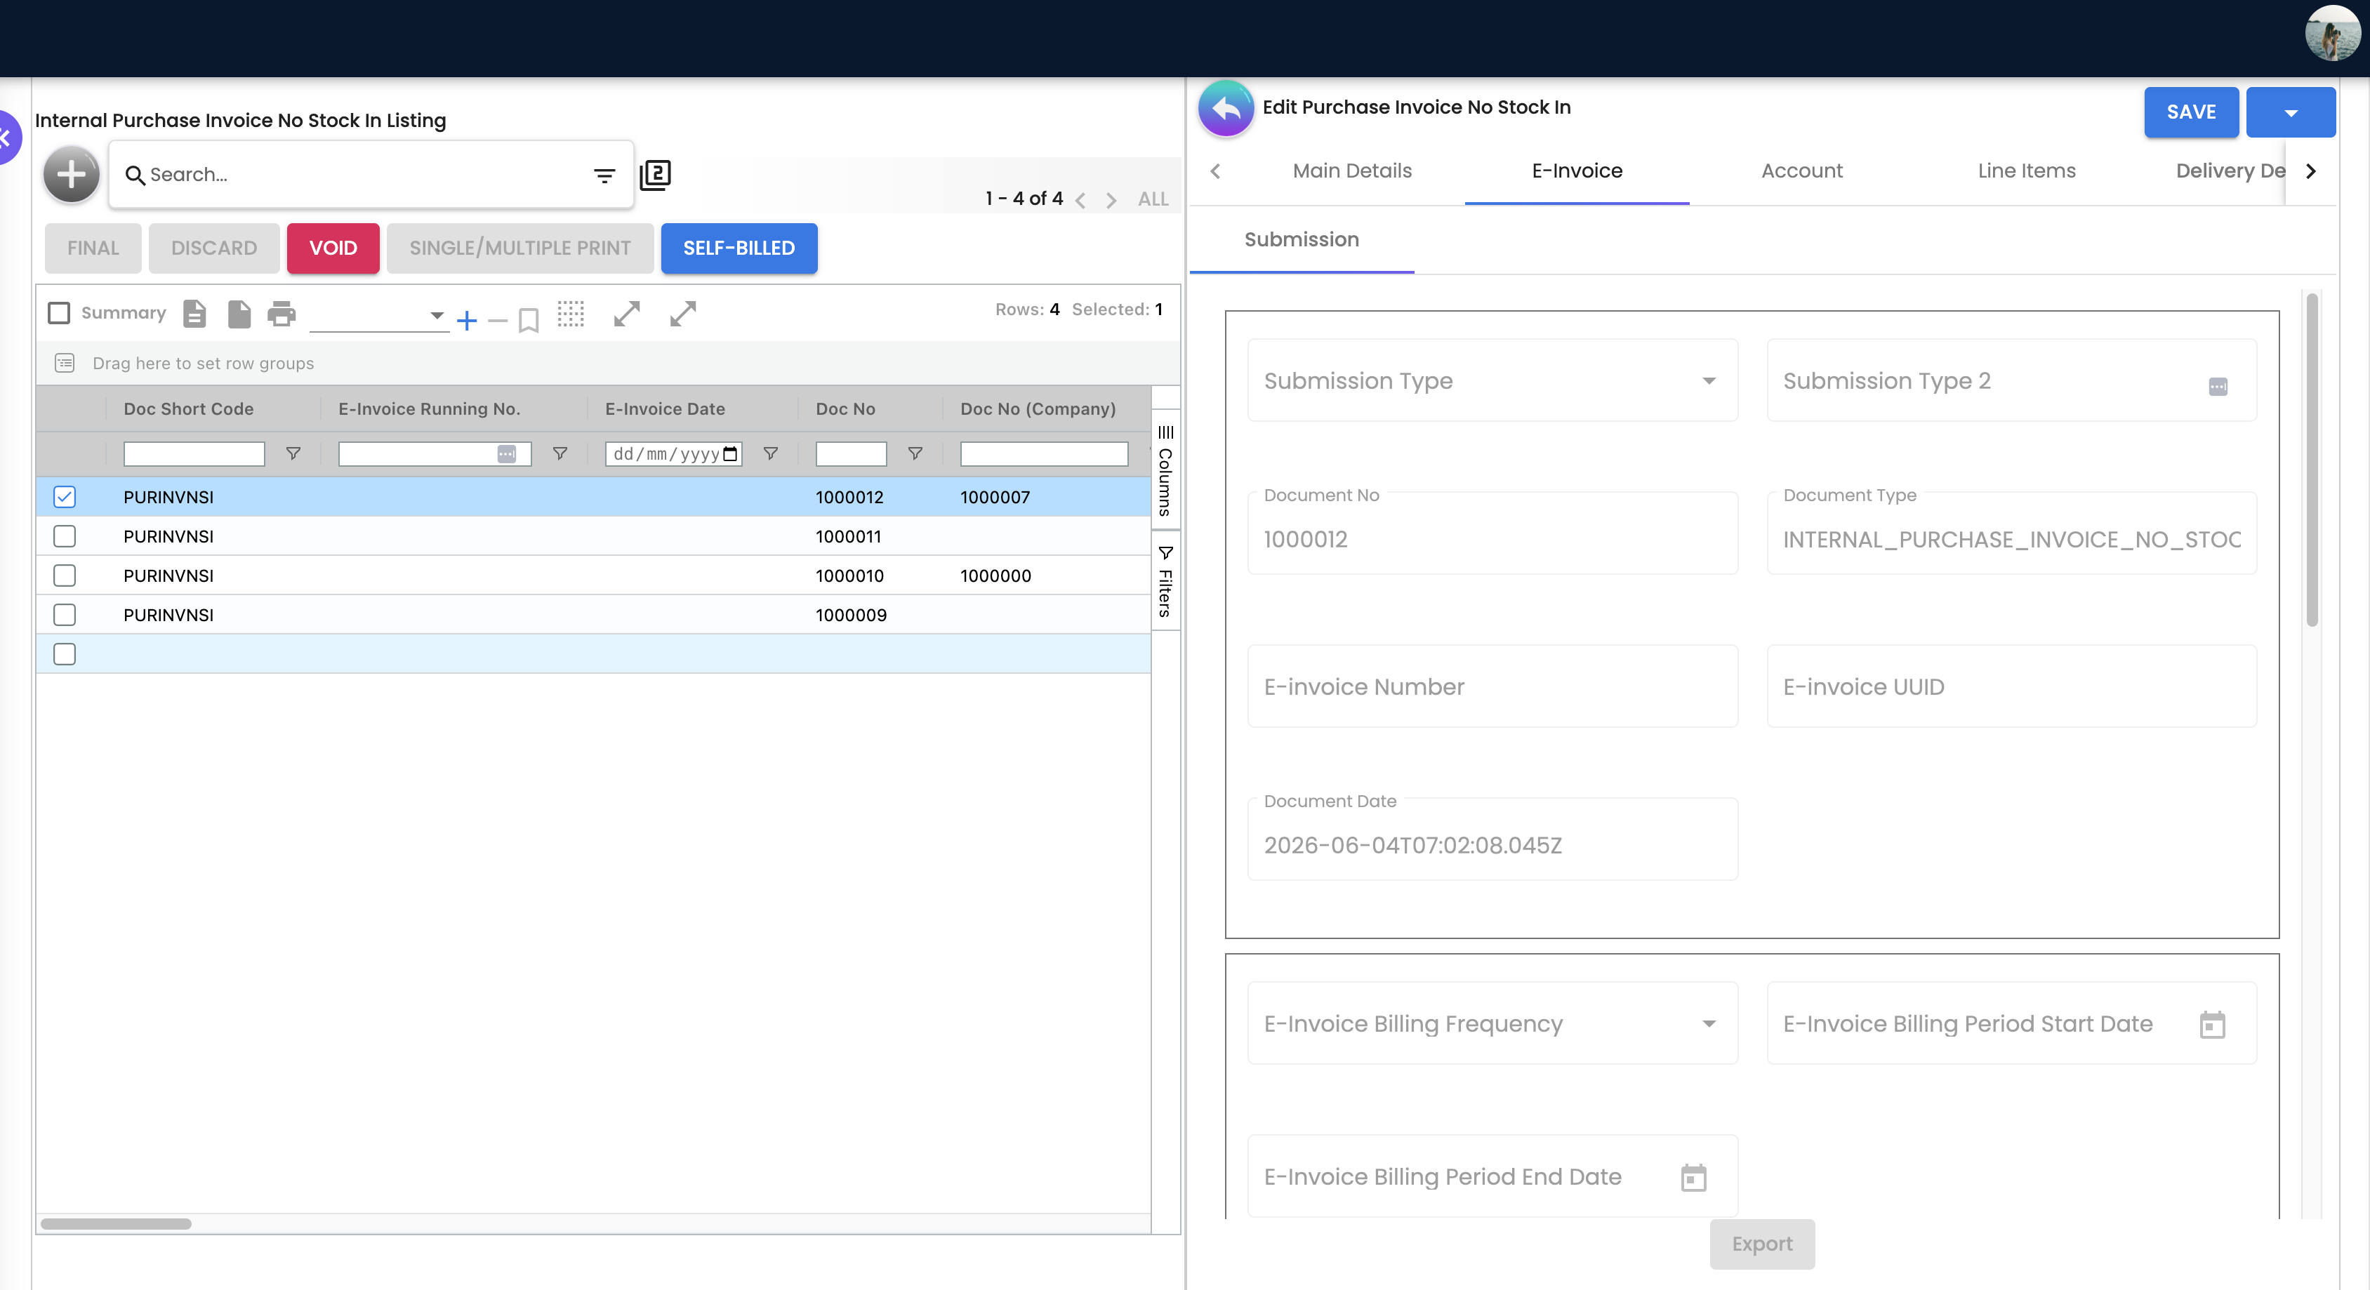Click the back arrow in Edit panel
This screenshot has width=2370, height=1290.
click(x=1226, y=109)
